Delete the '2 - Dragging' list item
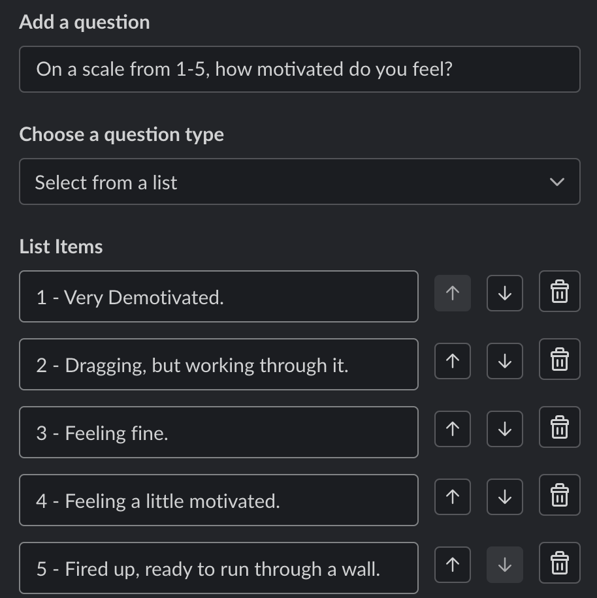Image resolution: width=597 pixels, height=598 pixels. [559, 359]
